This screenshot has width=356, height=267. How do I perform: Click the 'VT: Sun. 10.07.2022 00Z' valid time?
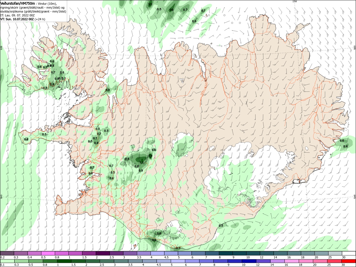coord(17,19)
